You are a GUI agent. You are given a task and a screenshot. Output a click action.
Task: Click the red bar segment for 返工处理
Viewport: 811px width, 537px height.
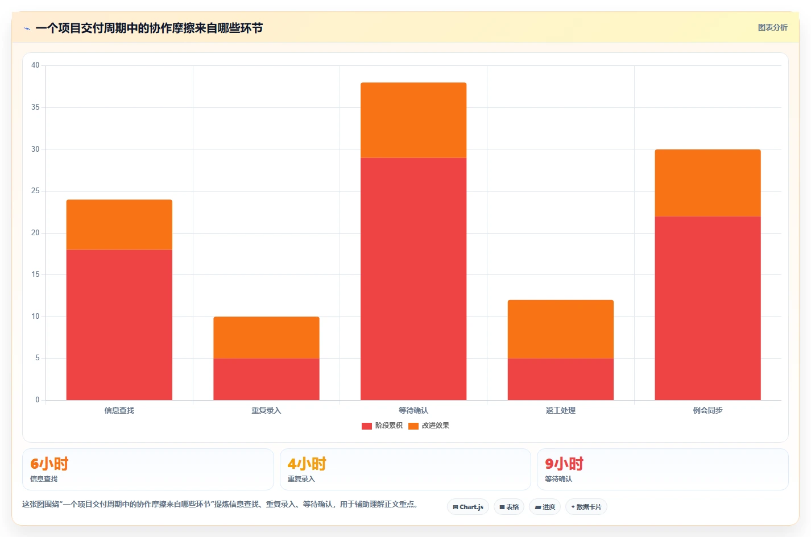tap(561, 379)
